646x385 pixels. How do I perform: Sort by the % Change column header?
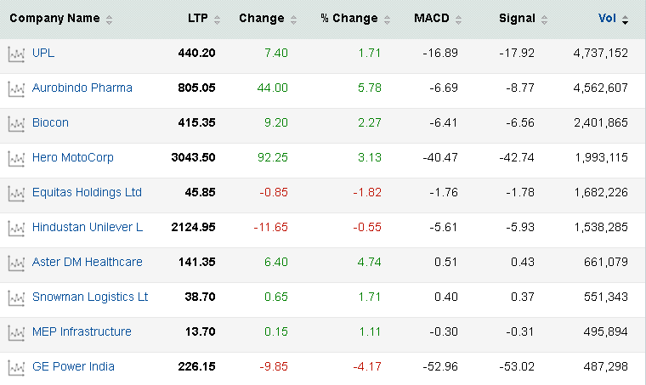[348, 18]
